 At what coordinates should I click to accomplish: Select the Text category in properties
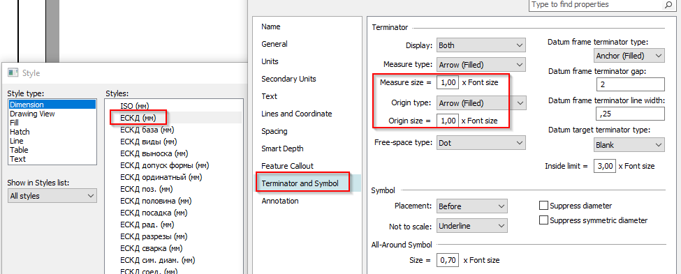coord(270,96)
